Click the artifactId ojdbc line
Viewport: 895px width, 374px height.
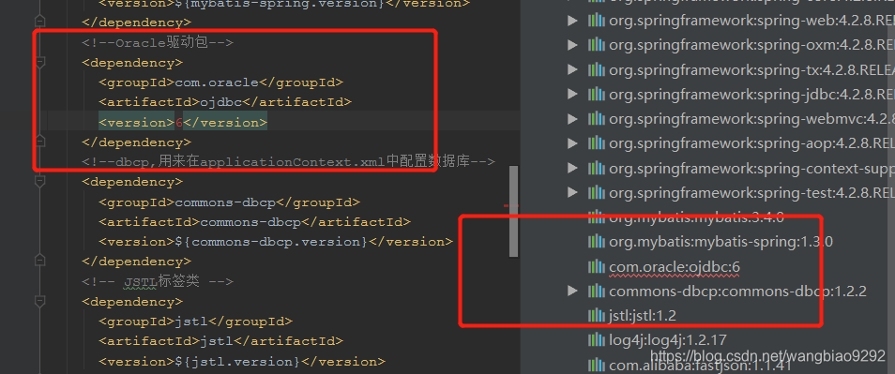225,102
